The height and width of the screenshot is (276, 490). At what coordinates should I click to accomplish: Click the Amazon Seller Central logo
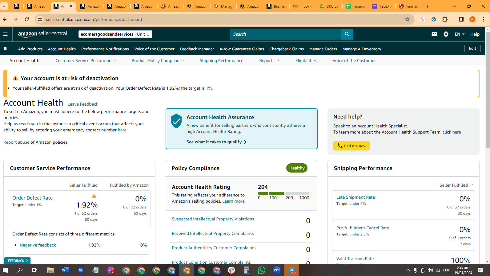click(42, 34)
